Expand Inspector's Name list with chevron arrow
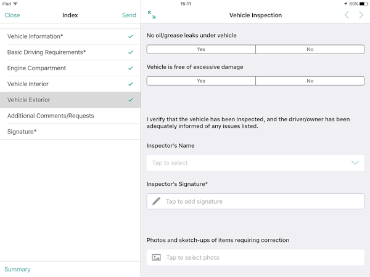Screen dimensions: 370x277 point(355,163)
